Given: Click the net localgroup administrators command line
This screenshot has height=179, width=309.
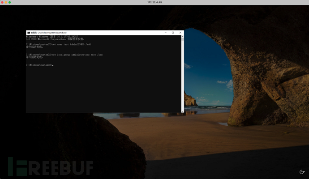Looking at the screenshot, I should pos(64,55).
